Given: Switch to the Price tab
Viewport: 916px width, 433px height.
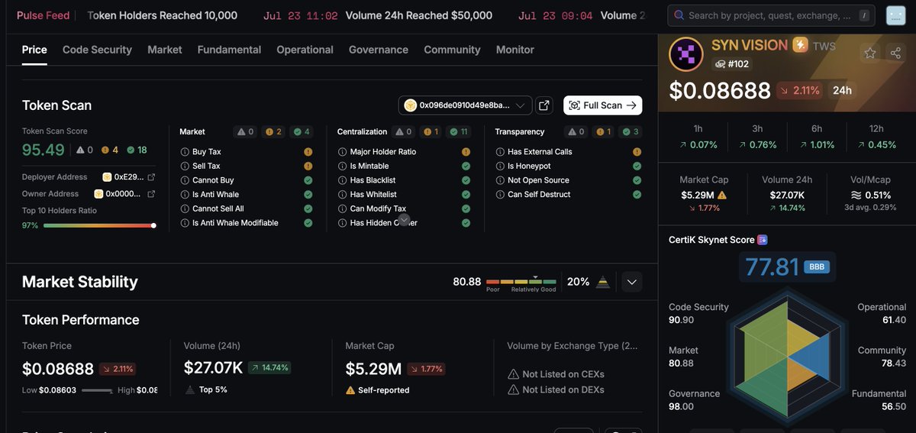Looking at the screenshot, I should coord(34,50).
